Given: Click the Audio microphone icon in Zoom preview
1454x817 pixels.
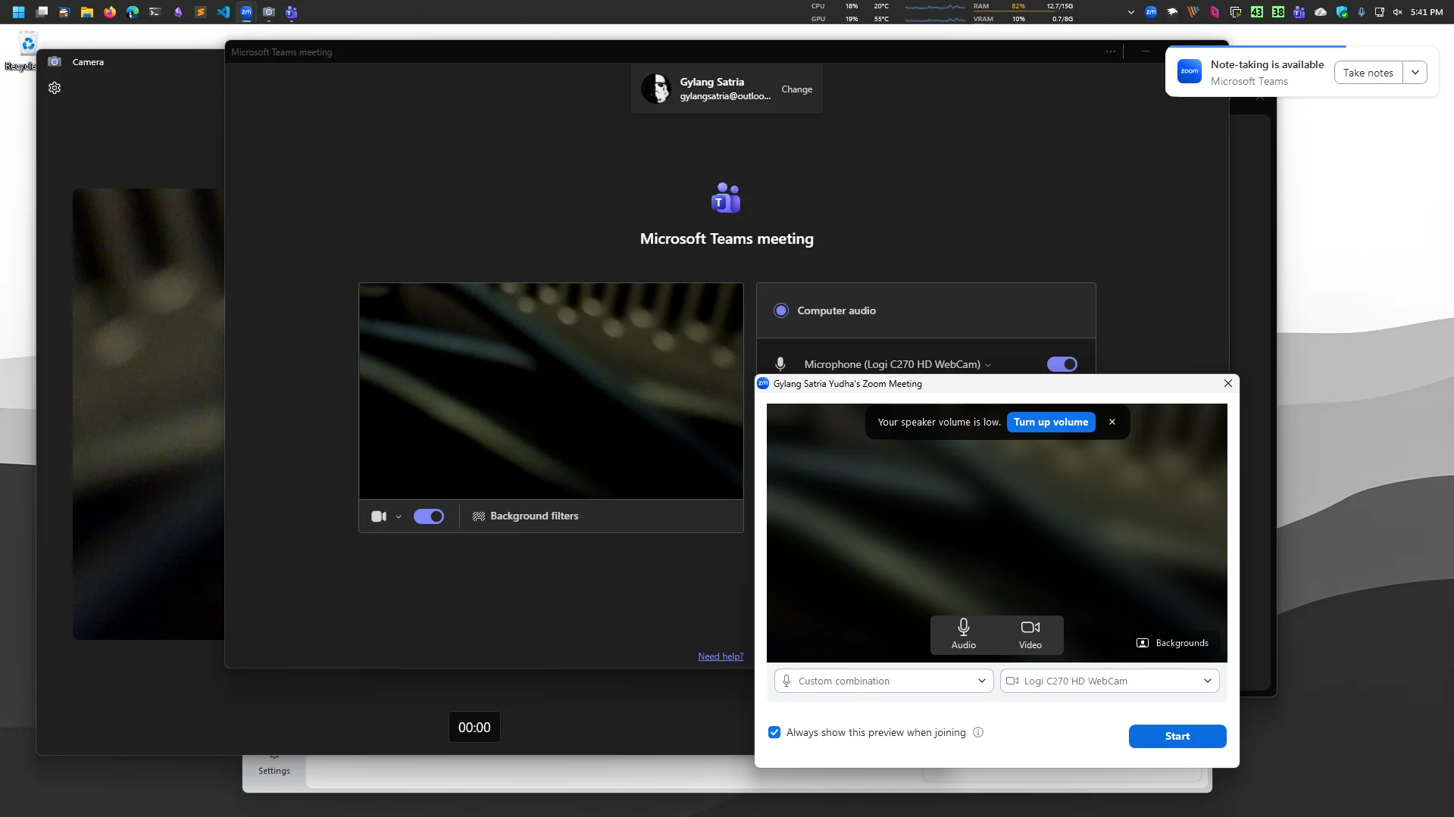Looking at the screenshot, I should [x=963, y=635].
